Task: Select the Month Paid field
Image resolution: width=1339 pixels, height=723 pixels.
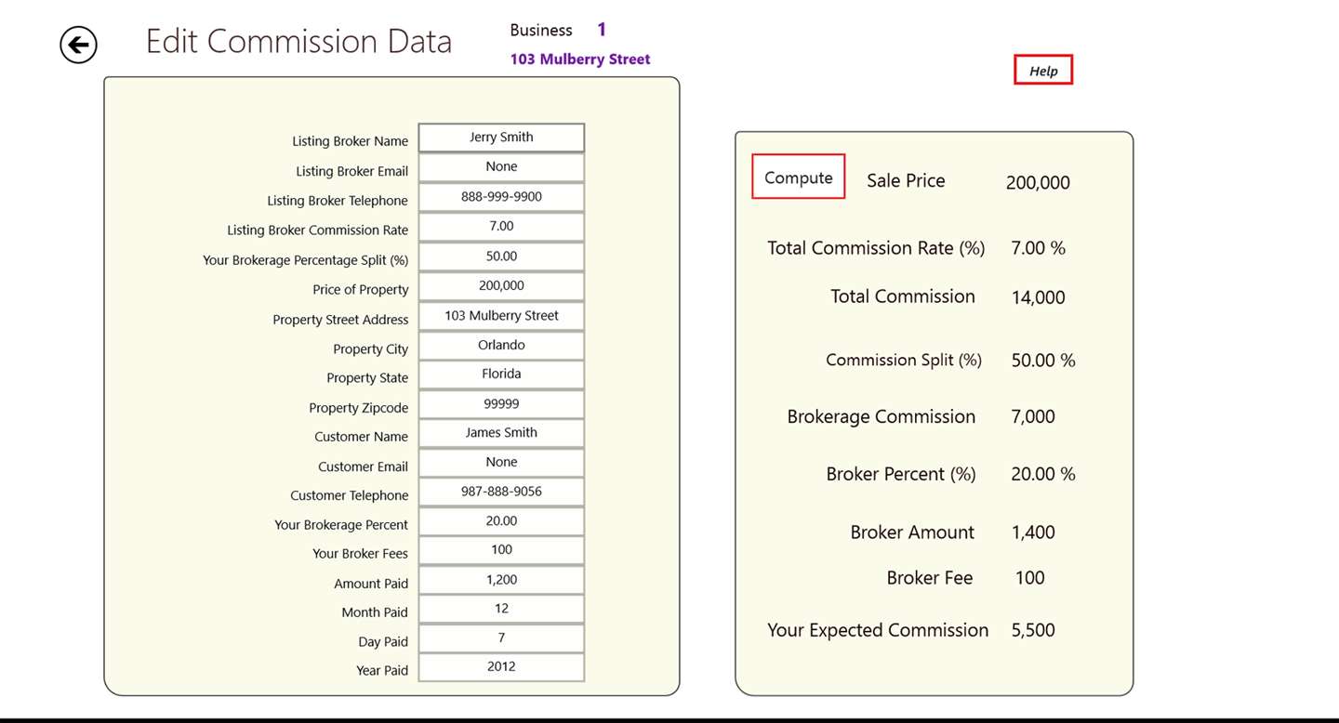Action: [x=501, y=609]
